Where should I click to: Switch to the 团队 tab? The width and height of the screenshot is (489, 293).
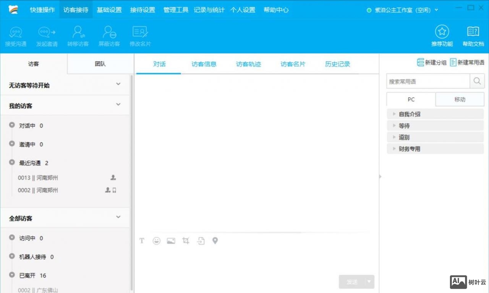pyautogui.click(x=100, y=64)
